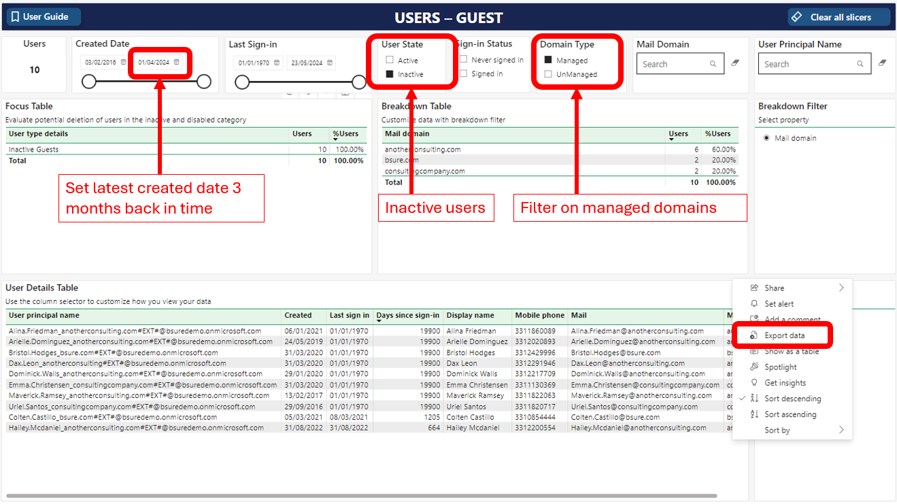The width and height of the screenshot is (897, 504).
Task: Click the magnifier icon in Mail Domain search
Action: (713, 64)
